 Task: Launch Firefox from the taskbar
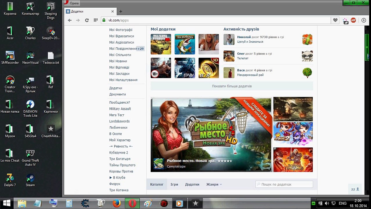(117, 203)
